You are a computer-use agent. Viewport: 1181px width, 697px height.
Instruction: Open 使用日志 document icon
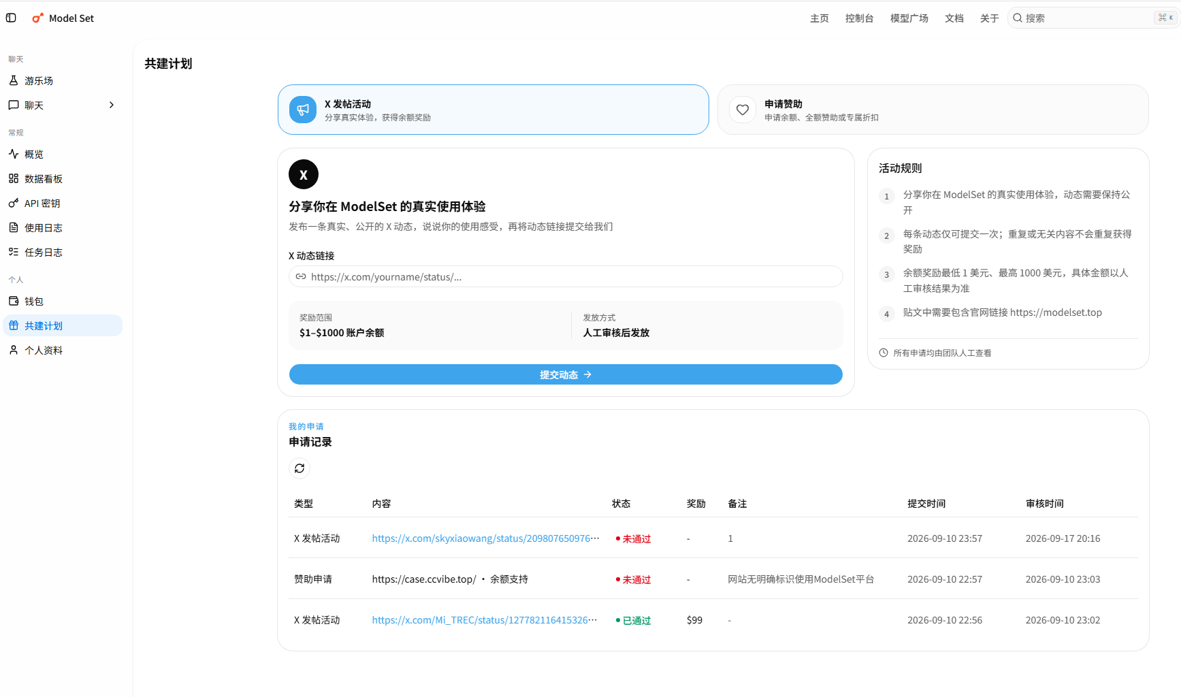pos(14,227)
